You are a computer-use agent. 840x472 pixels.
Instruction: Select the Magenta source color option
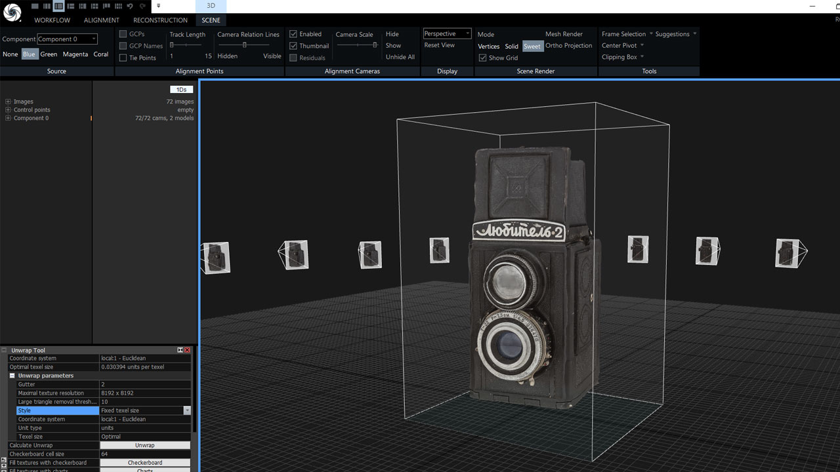point(75,54)
